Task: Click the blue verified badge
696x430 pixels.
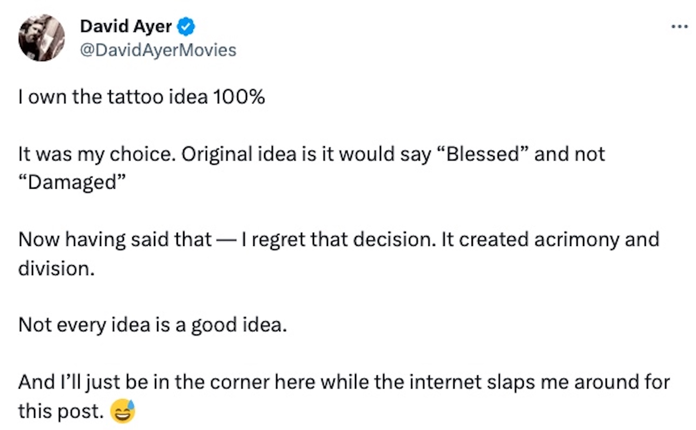Action: point(186,27)
